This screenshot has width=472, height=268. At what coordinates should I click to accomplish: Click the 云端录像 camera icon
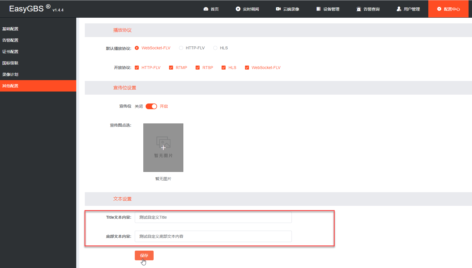pos(278,9)
